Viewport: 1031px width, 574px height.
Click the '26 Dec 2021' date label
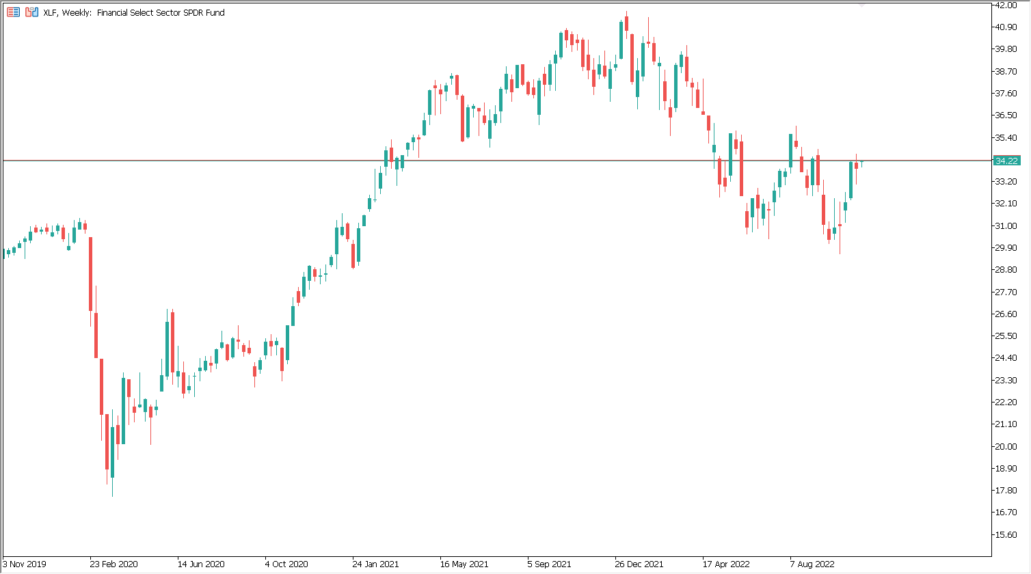[639, 564]
